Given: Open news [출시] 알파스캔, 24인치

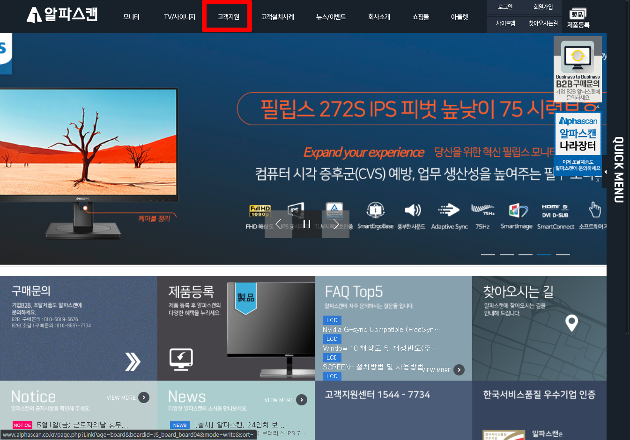Looking at the screenshot, I should click(x=239, y=425).
